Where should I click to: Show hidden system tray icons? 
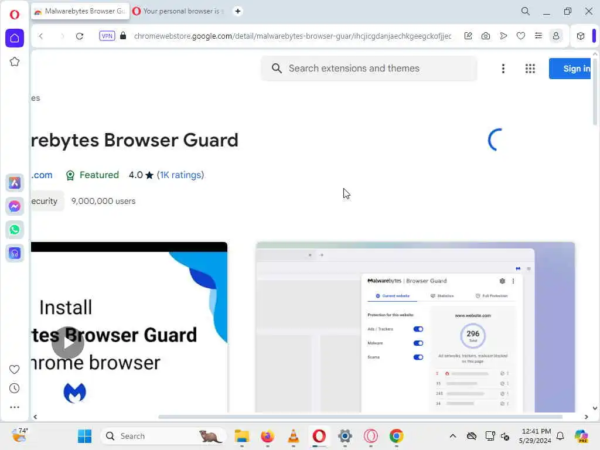click(453, 436)
